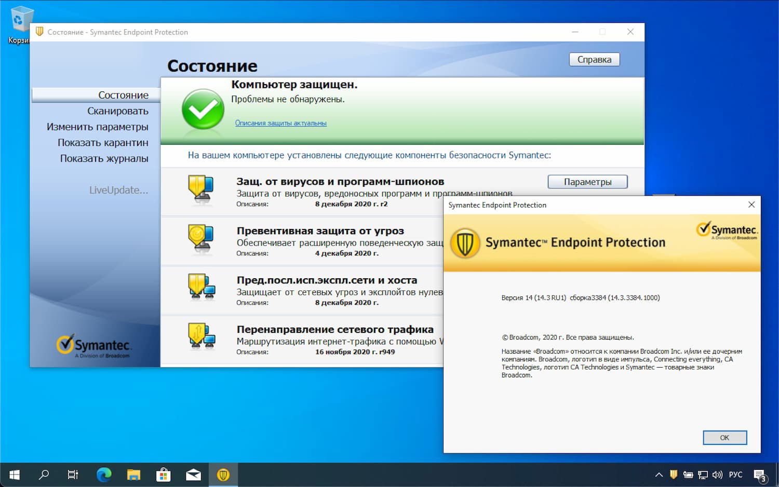Image resolution: width=779 pixels, height=487 pixels.
Task: Click the shield icon in the window title bar
Action: click(x=40, y=32)
